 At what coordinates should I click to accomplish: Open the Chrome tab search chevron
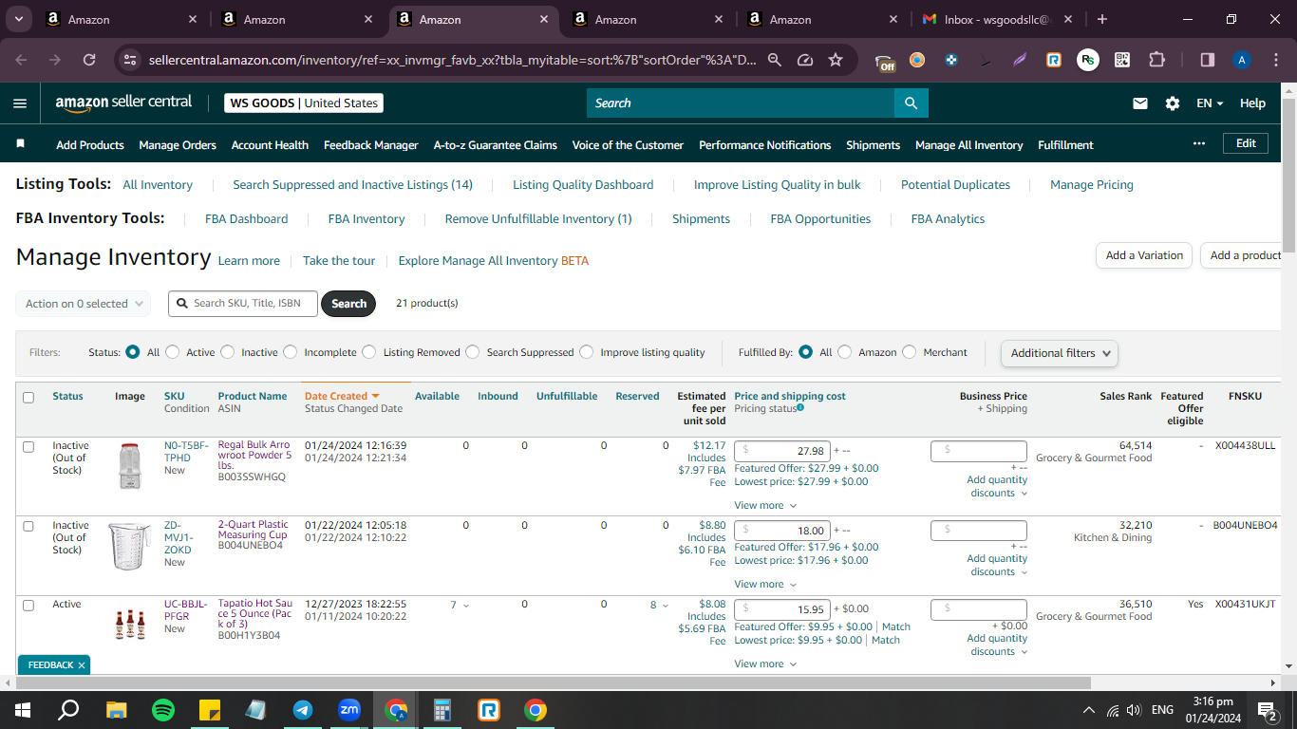click(19, 19)
